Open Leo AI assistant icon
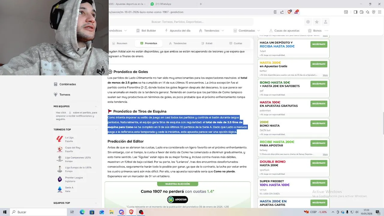Viewport: 384px width, 216px height. (x=367, y=12)
